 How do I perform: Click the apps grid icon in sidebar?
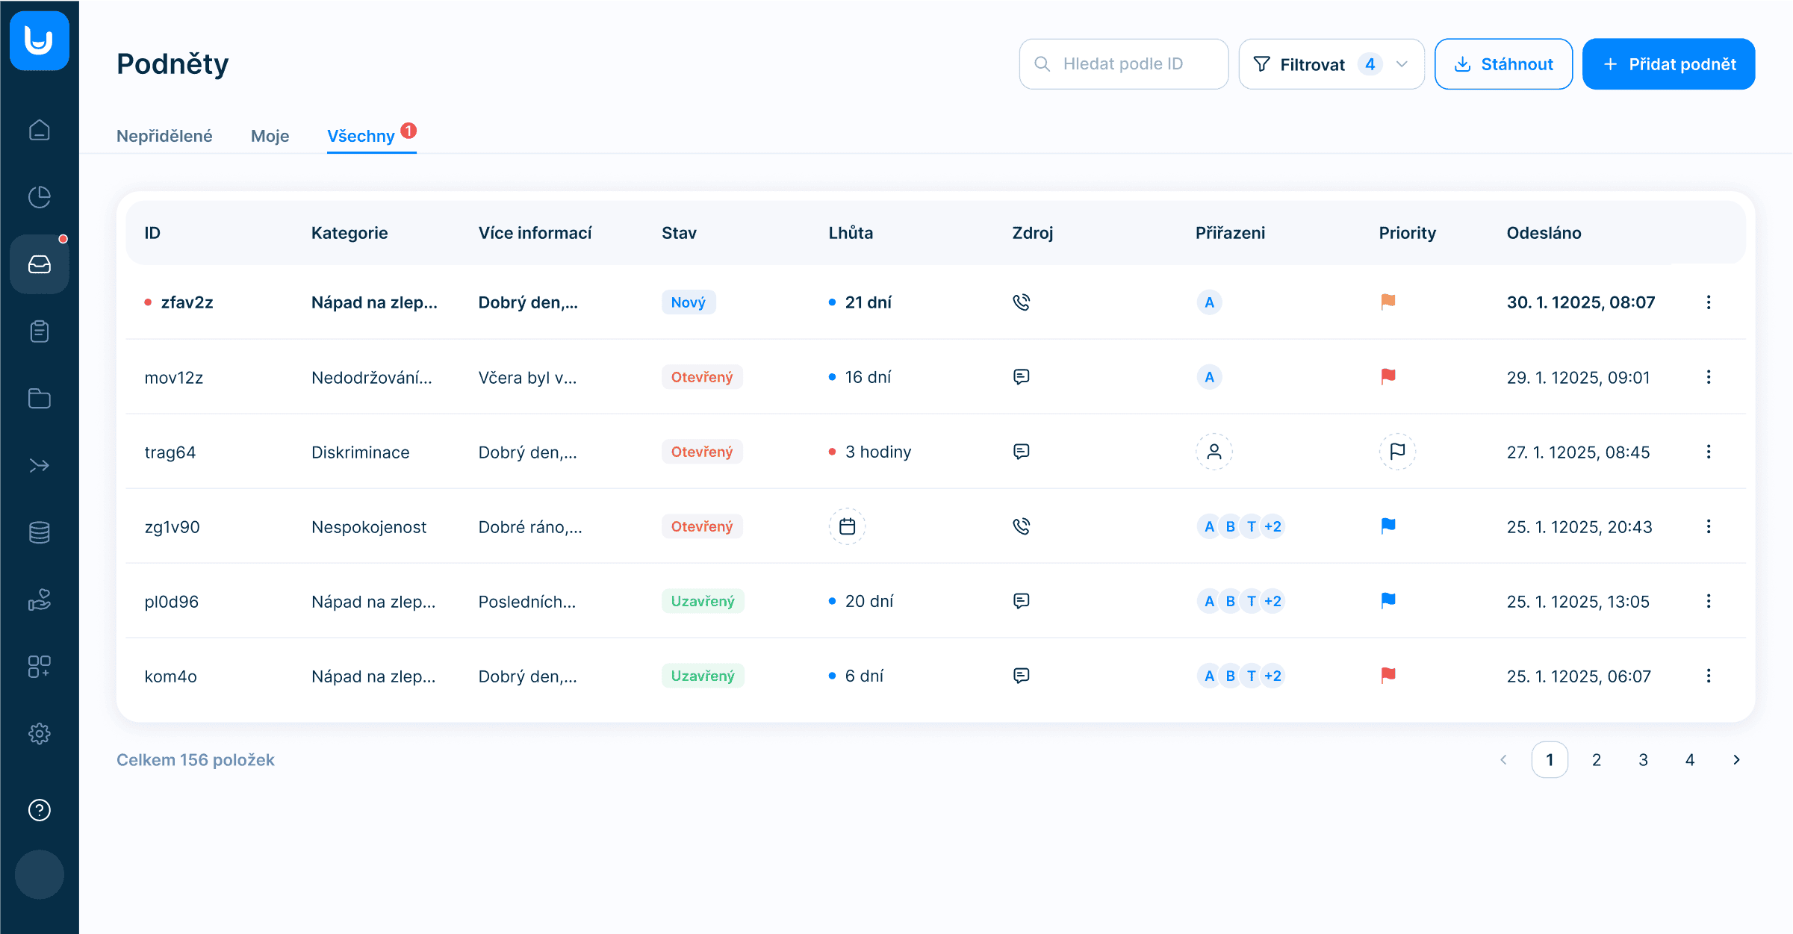[39, 667]
